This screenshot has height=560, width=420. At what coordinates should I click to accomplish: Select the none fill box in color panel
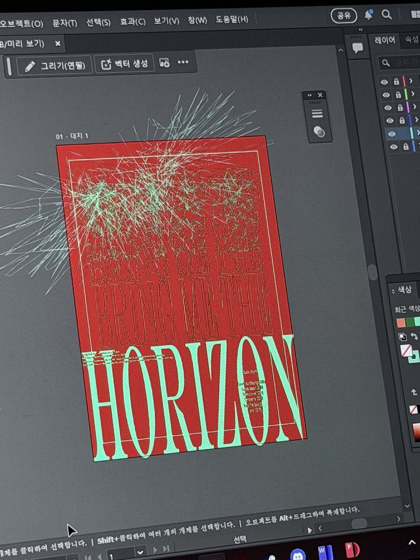[406, 351]
